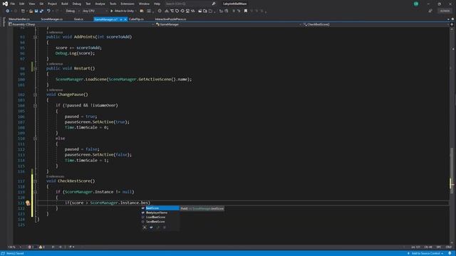456x256 pixels.
Task: Switch to the Goal.cs tab
Action: (78, 19)
